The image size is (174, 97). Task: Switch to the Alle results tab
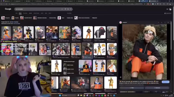point(16,13)
